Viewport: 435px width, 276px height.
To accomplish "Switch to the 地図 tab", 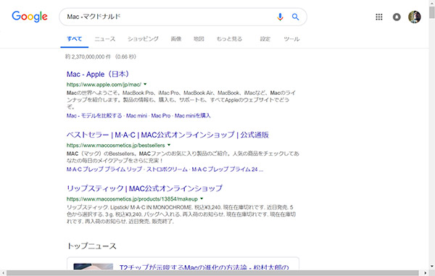I will click(199, 39).
